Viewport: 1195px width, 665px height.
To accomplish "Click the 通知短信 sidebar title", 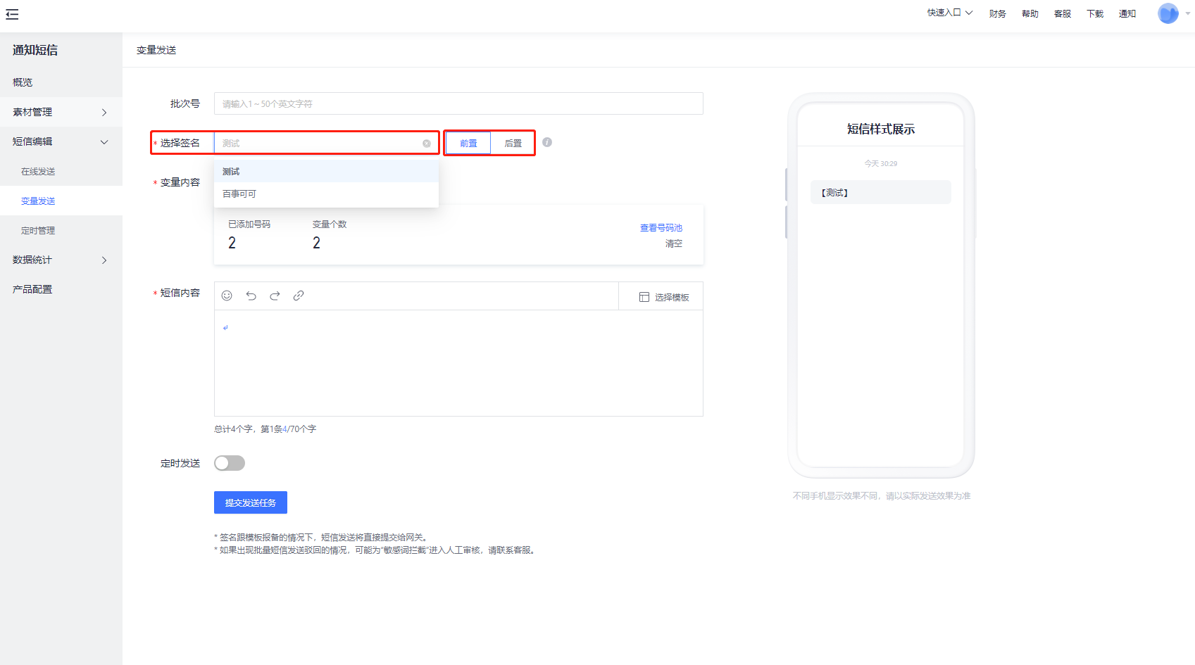I will [x=35, y=50].
